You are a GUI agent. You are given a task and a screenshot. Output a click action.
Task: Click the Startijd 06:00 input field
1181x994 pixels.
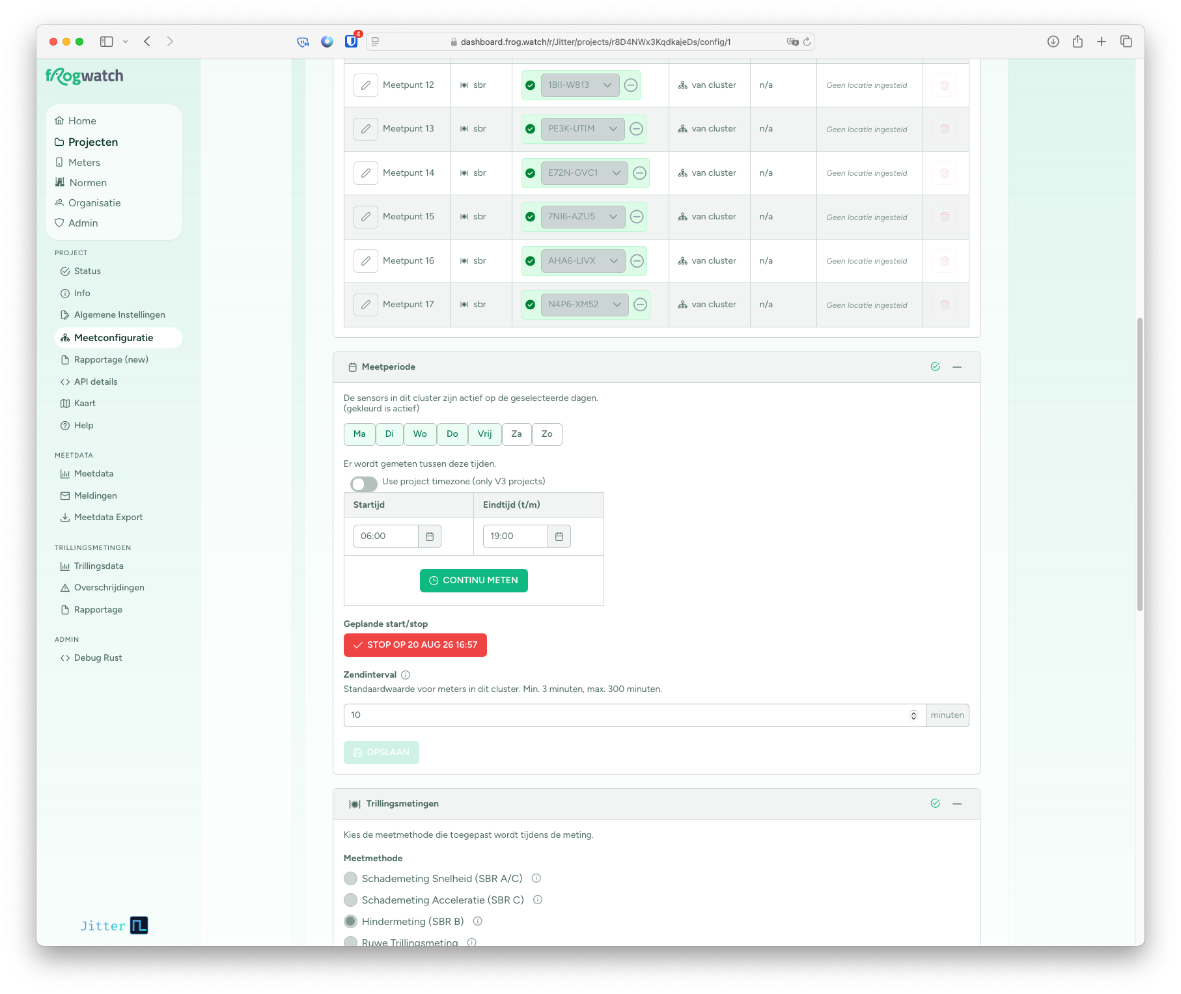pyautogui.click(x=386, y=536)
